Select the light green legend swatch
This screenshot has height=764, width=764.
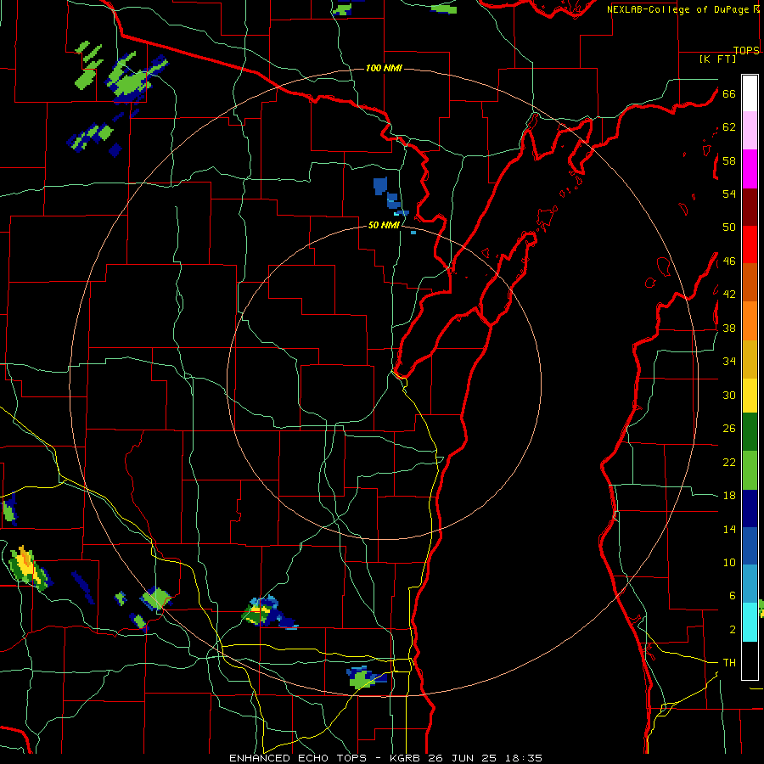tap(750, 470)
